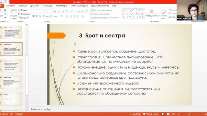Open the Направление текста dropdown
207x116 pixels.
102,10
